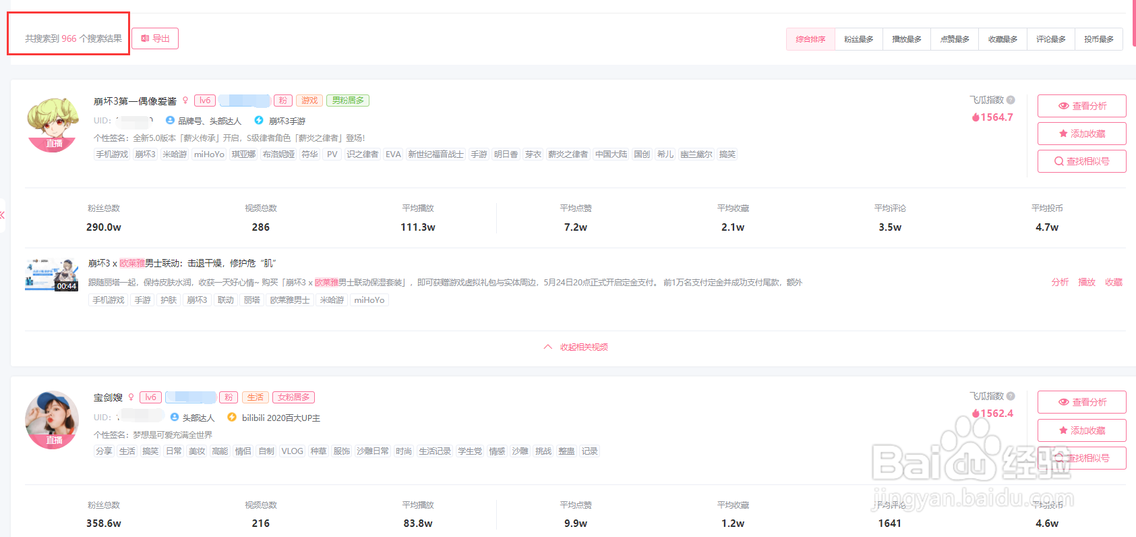
Task: Click the 薪炎之律者 tag
Action: coord(568,154)
